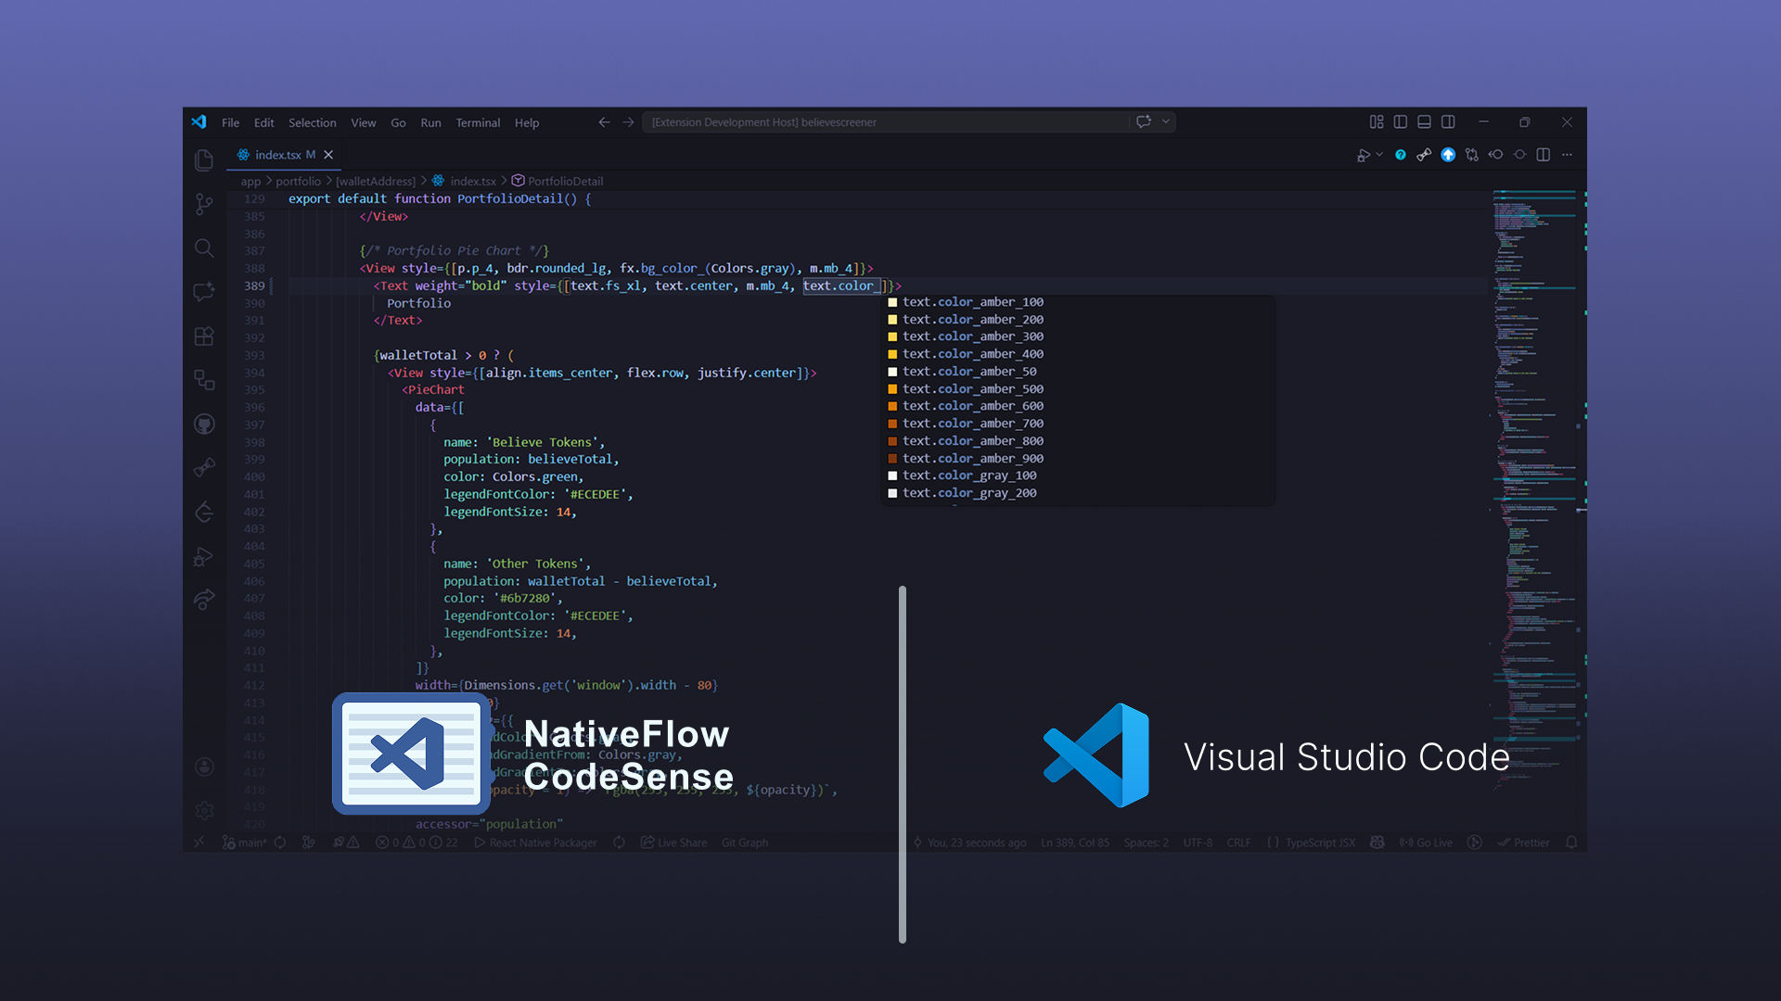1781x1001 pixels.
Task: Open the notifications bell
Action: [x=1571, y=843]
